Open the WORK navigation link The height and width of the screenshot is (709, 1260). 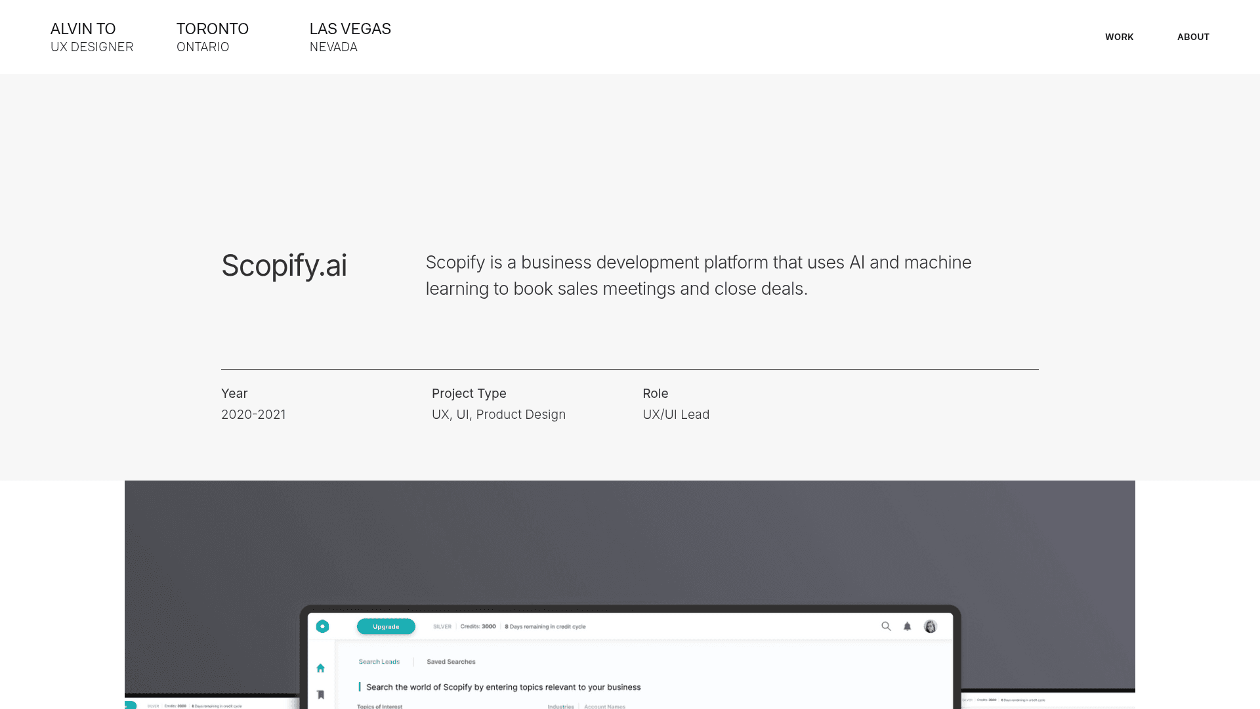pyautogui.click(x=1119, y=37)
